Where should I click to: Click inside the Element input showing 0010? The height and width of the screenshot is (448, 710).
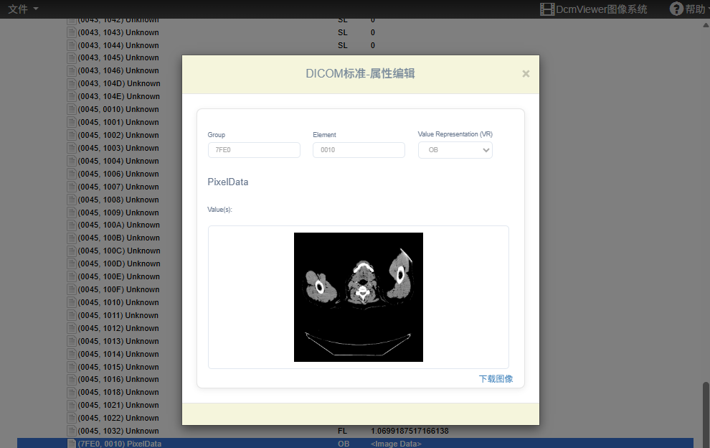coord(359,149)
